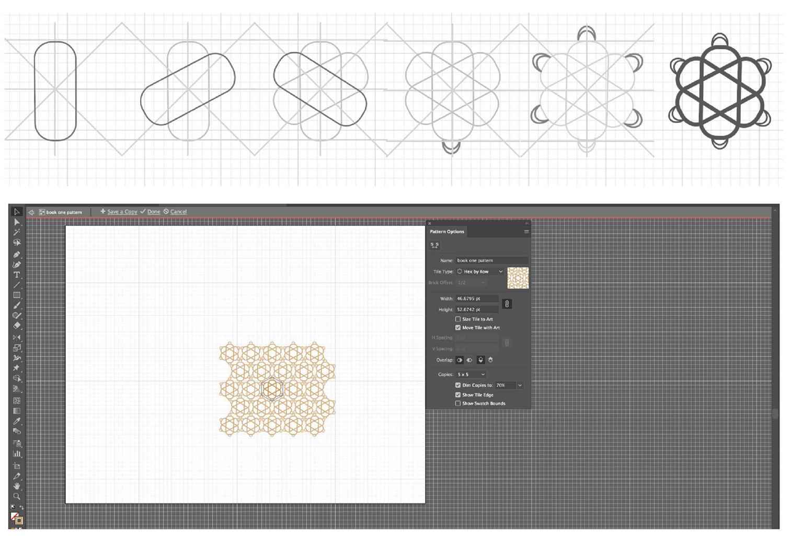Select the Shape Builder tool

pos(17,378)
